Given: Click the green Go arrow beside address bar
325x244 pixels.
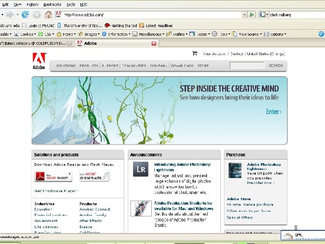Looking at the screenshot, I should 252,15.
